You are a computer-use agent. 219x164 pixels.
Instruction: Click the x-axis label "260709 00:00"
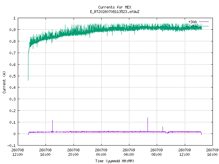101,152
